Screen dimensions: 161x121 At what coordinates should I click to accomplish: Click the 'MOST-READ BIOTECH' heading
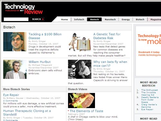pyautogui.click(x=148, y=84)
